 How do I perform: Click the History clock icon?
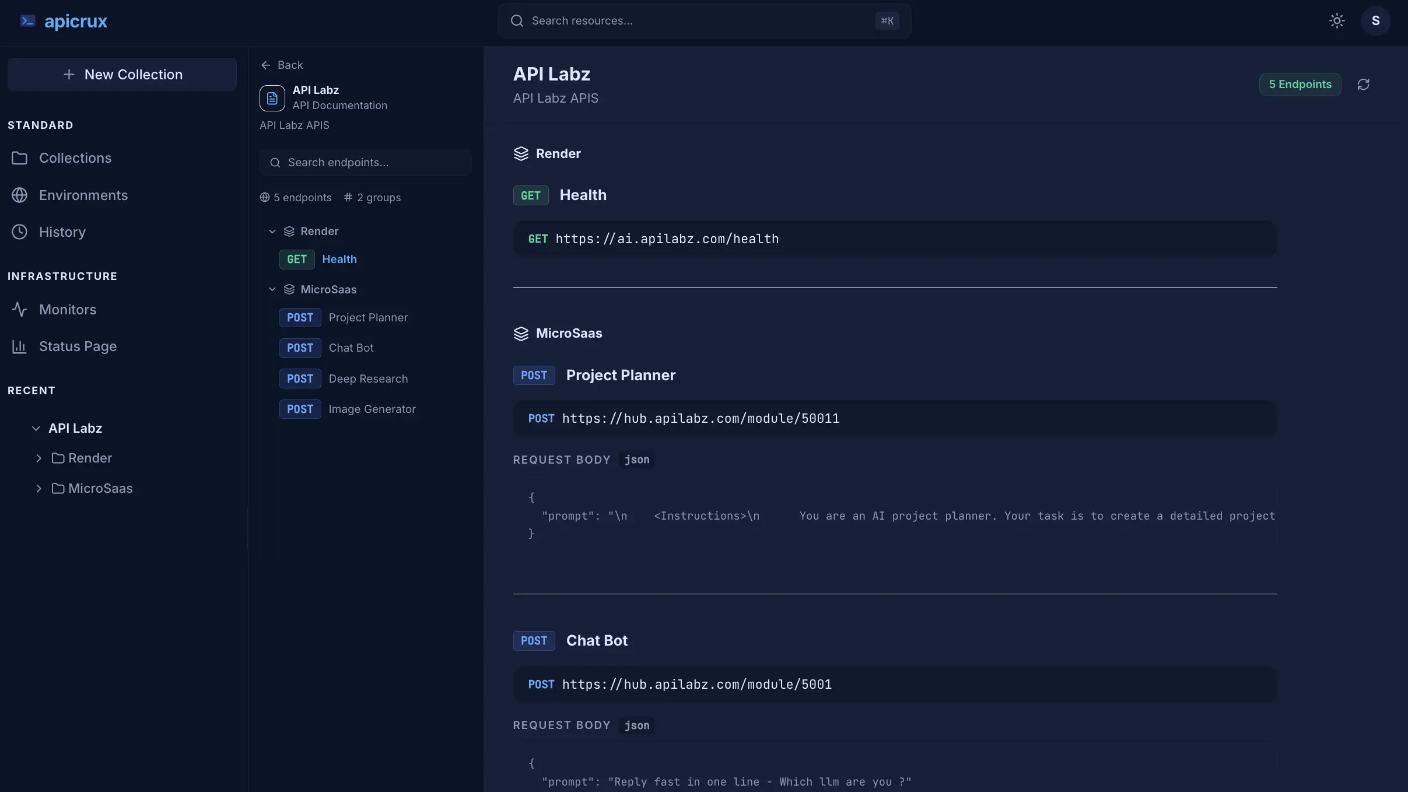tap(19, 232)
